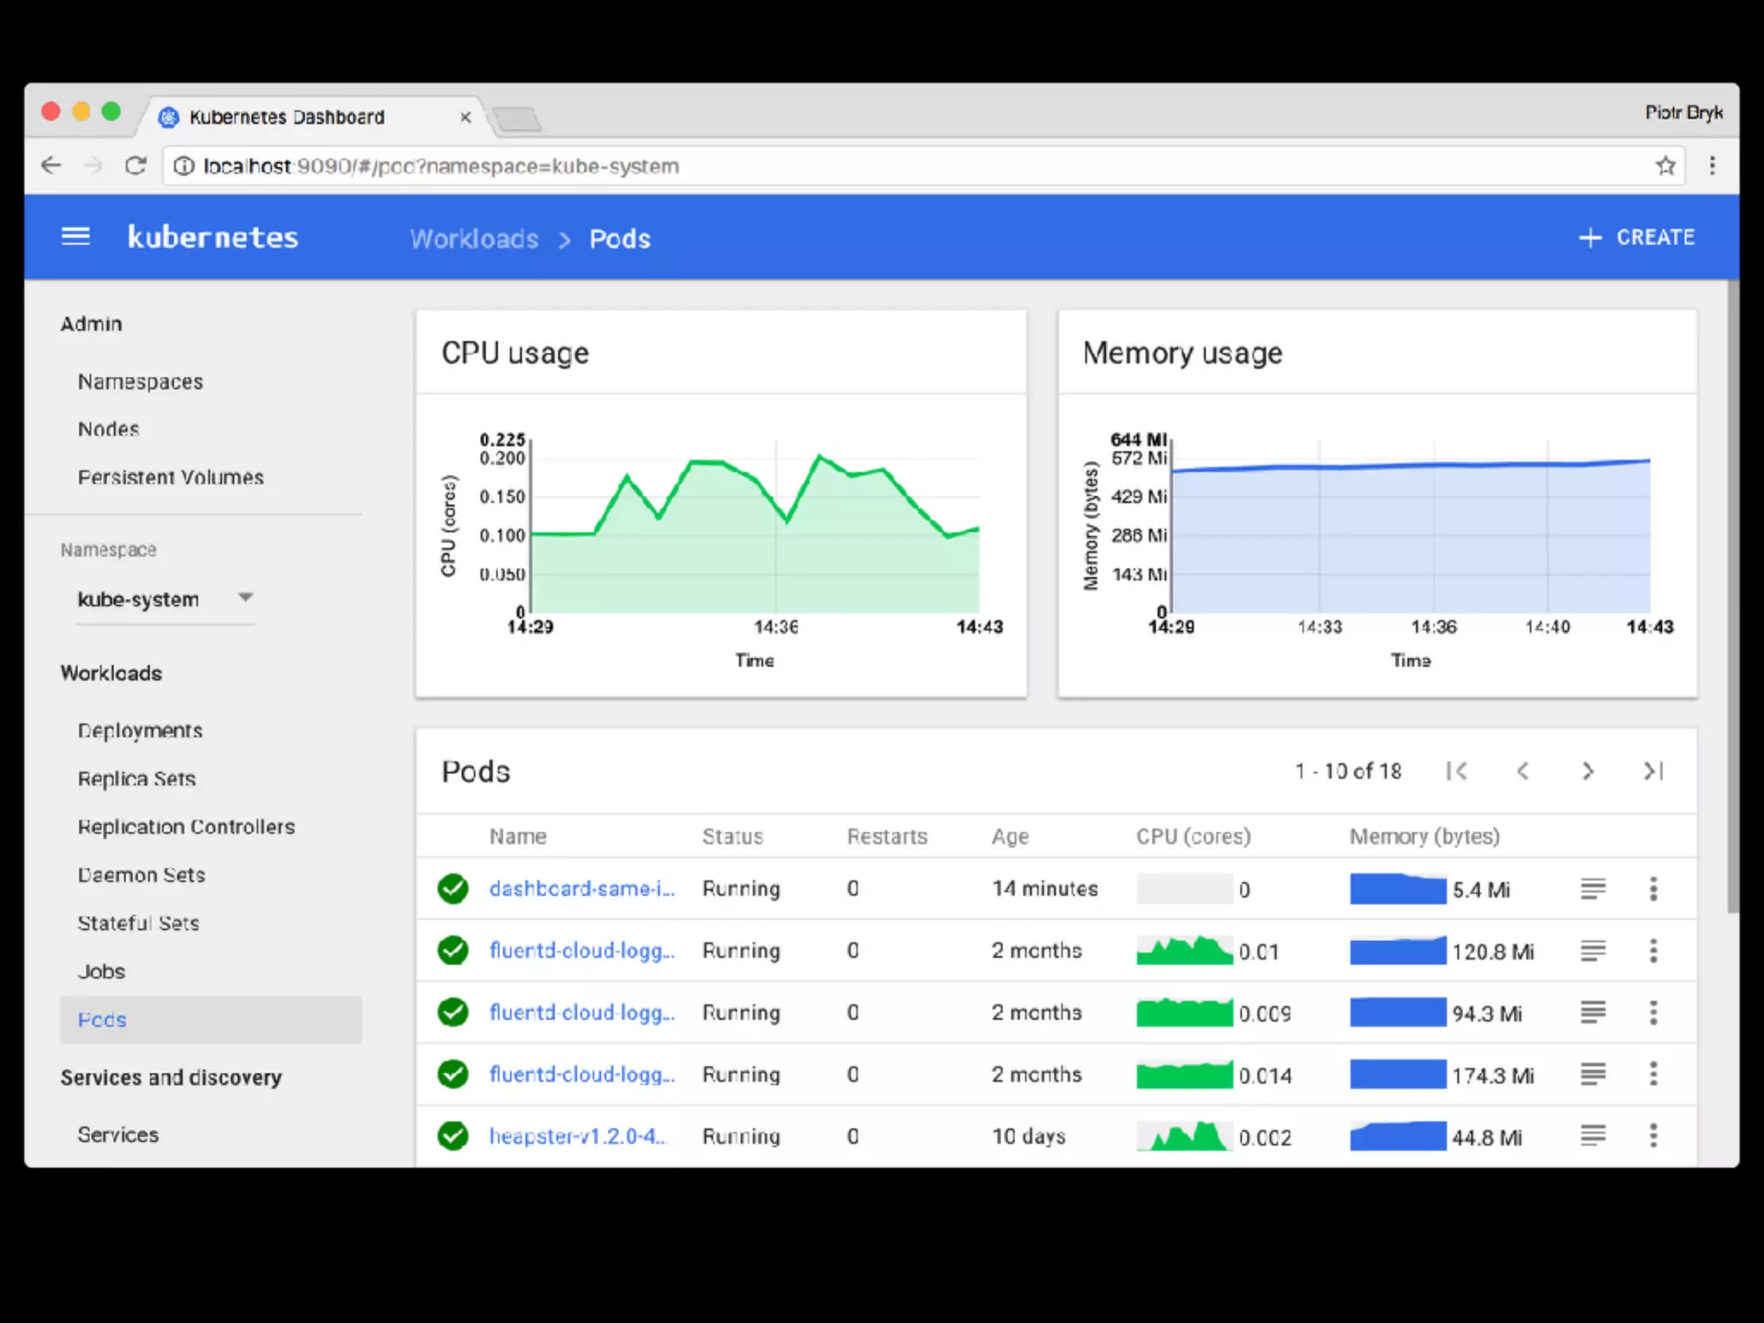The image size is (1764, 1323).
Task: View logs icon for heapster pod
Action: click(x=1593, y=1136)
